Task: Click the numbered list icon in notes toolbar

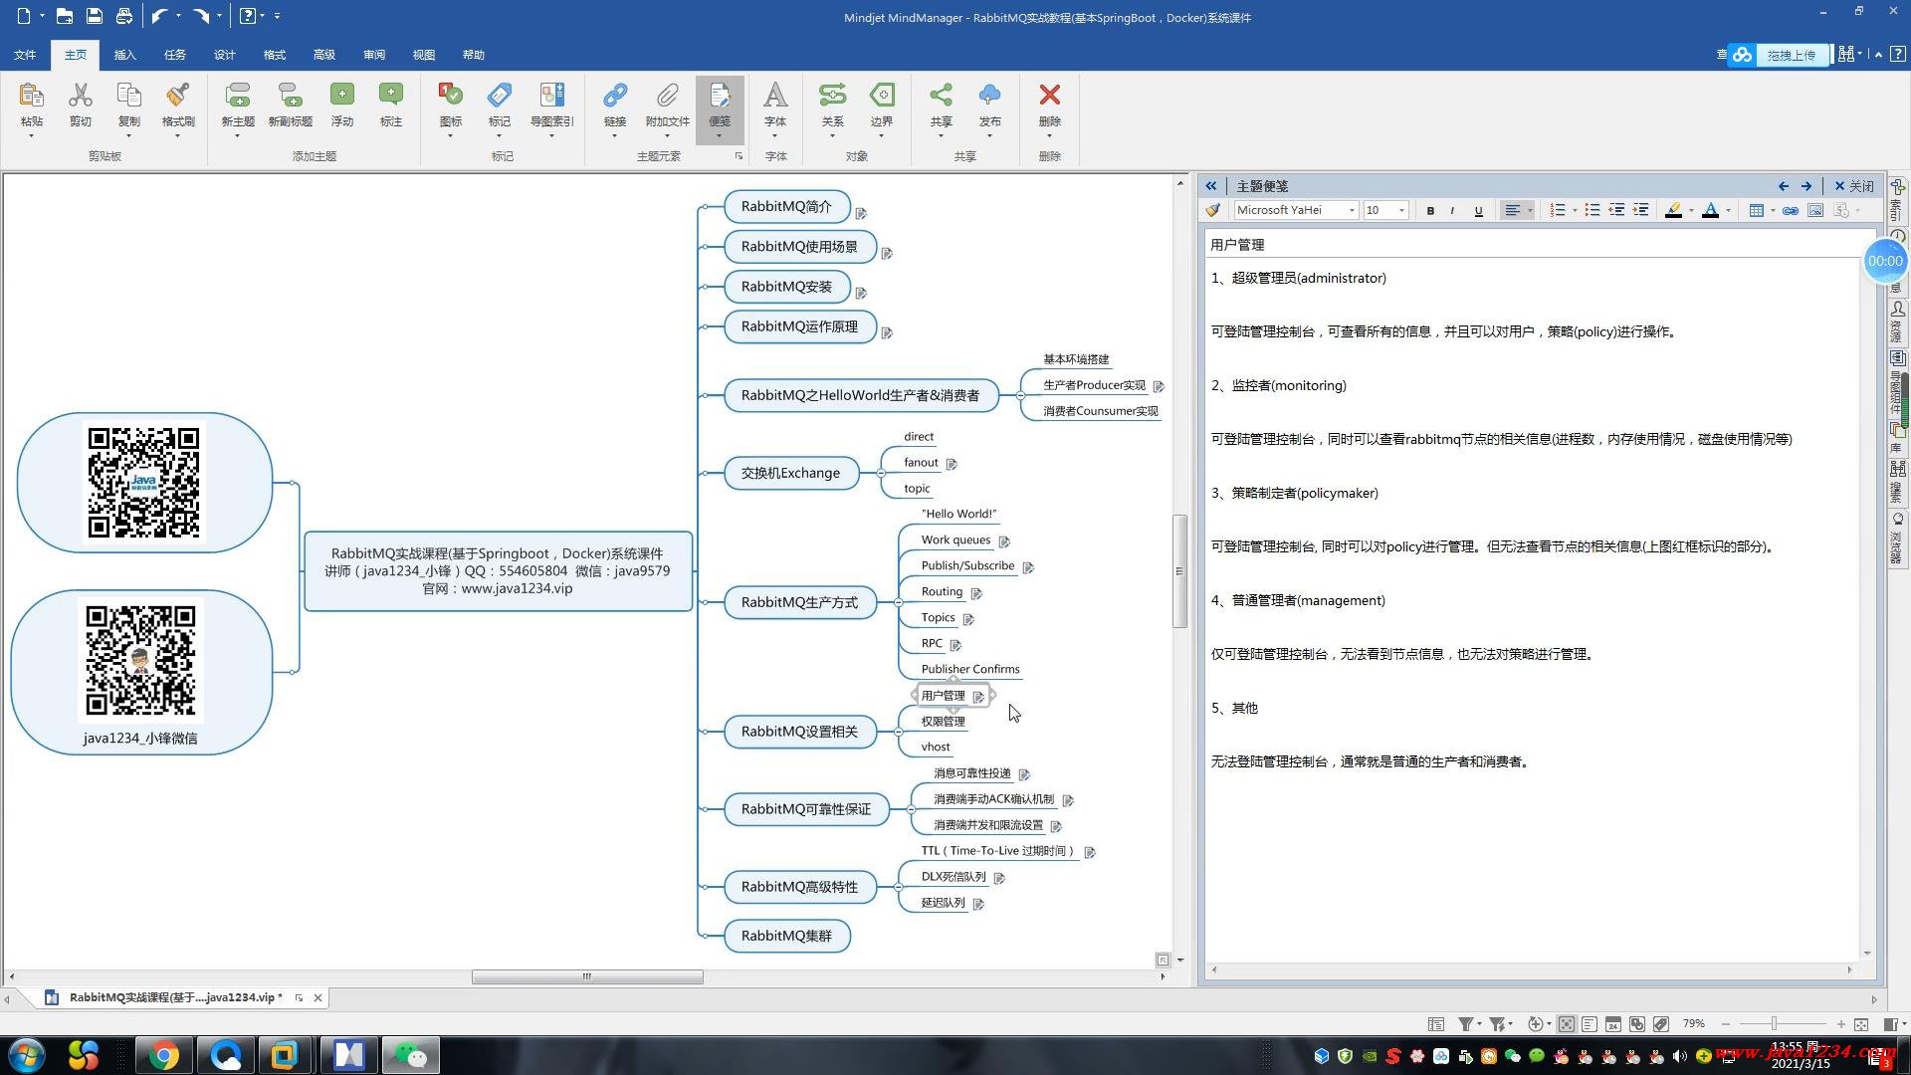Action: 1558,210
